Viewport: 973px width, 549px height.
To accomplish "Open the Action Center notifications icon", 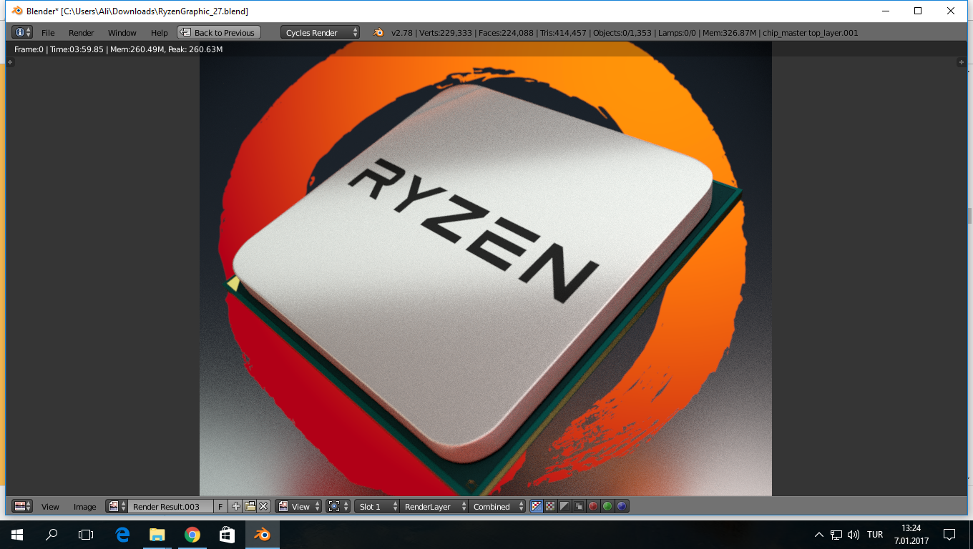I will [x=949, y=535].
